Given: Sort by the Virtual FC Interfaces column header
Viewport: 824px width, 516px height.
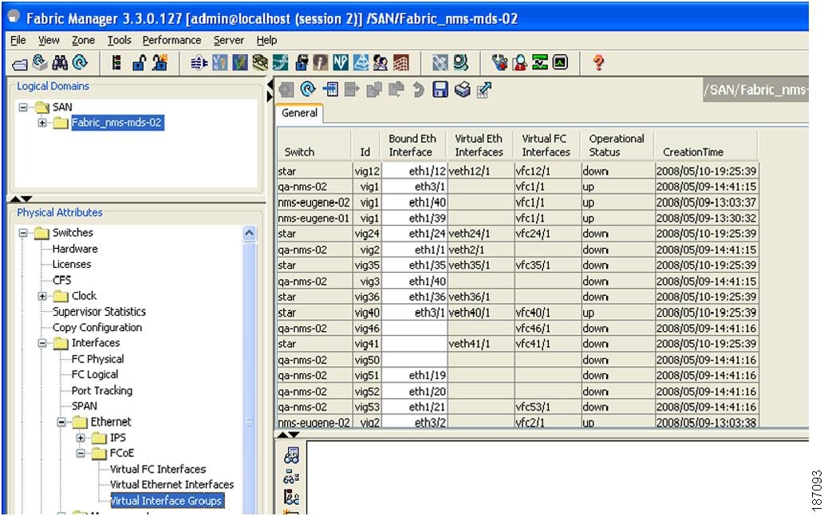Looking at the screenshot, I should point(547,146).
